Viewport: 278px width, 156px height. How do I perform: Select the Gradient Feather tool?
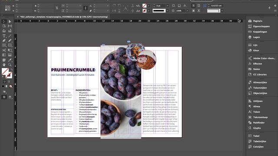tap(10, 55)
